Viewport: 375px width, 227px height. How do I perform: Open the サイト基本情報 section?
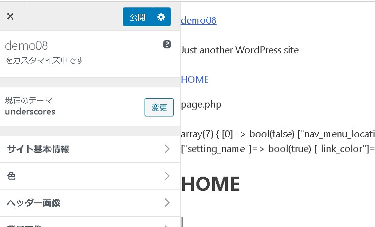click(38, 150)
